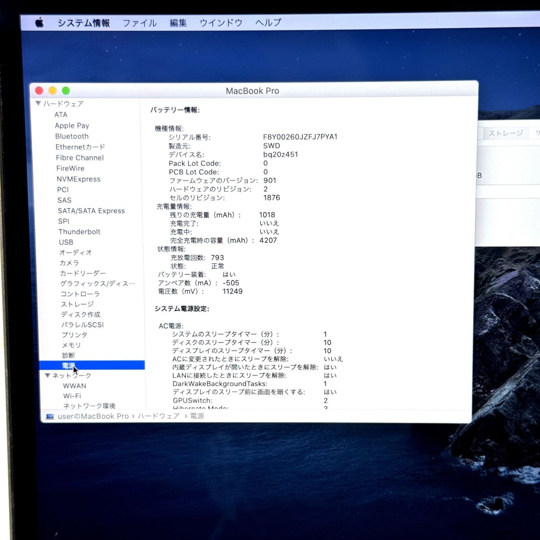540x540 pixels.
Task: Select ディスク作成 in the sidebar
Action: 81,315
